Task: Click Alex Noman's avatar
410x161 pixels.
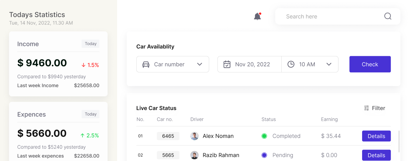Action: (x=194, y=136)
